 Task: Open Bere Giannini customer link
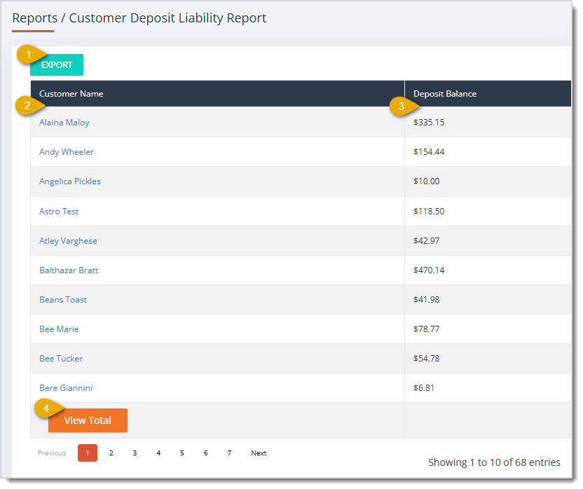(66, 390)
